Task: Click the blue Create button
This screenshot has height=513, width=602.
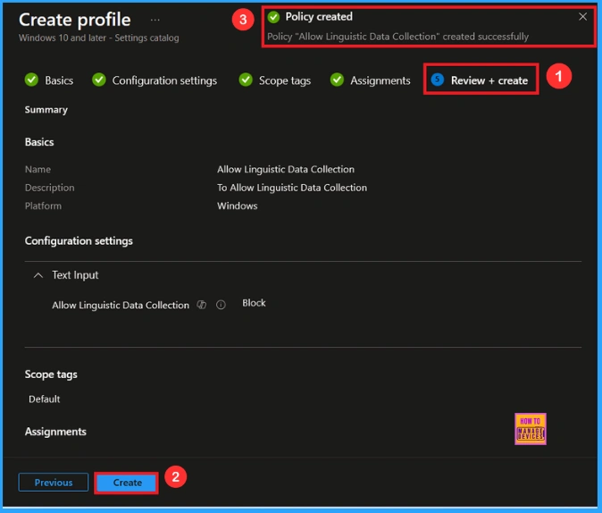Action: click(127, 483)
